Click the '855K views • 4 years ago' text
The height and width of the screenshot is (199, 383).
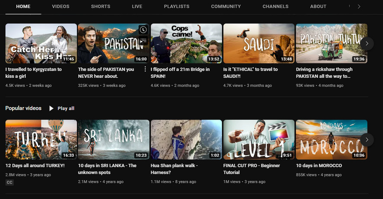(319, 175)
